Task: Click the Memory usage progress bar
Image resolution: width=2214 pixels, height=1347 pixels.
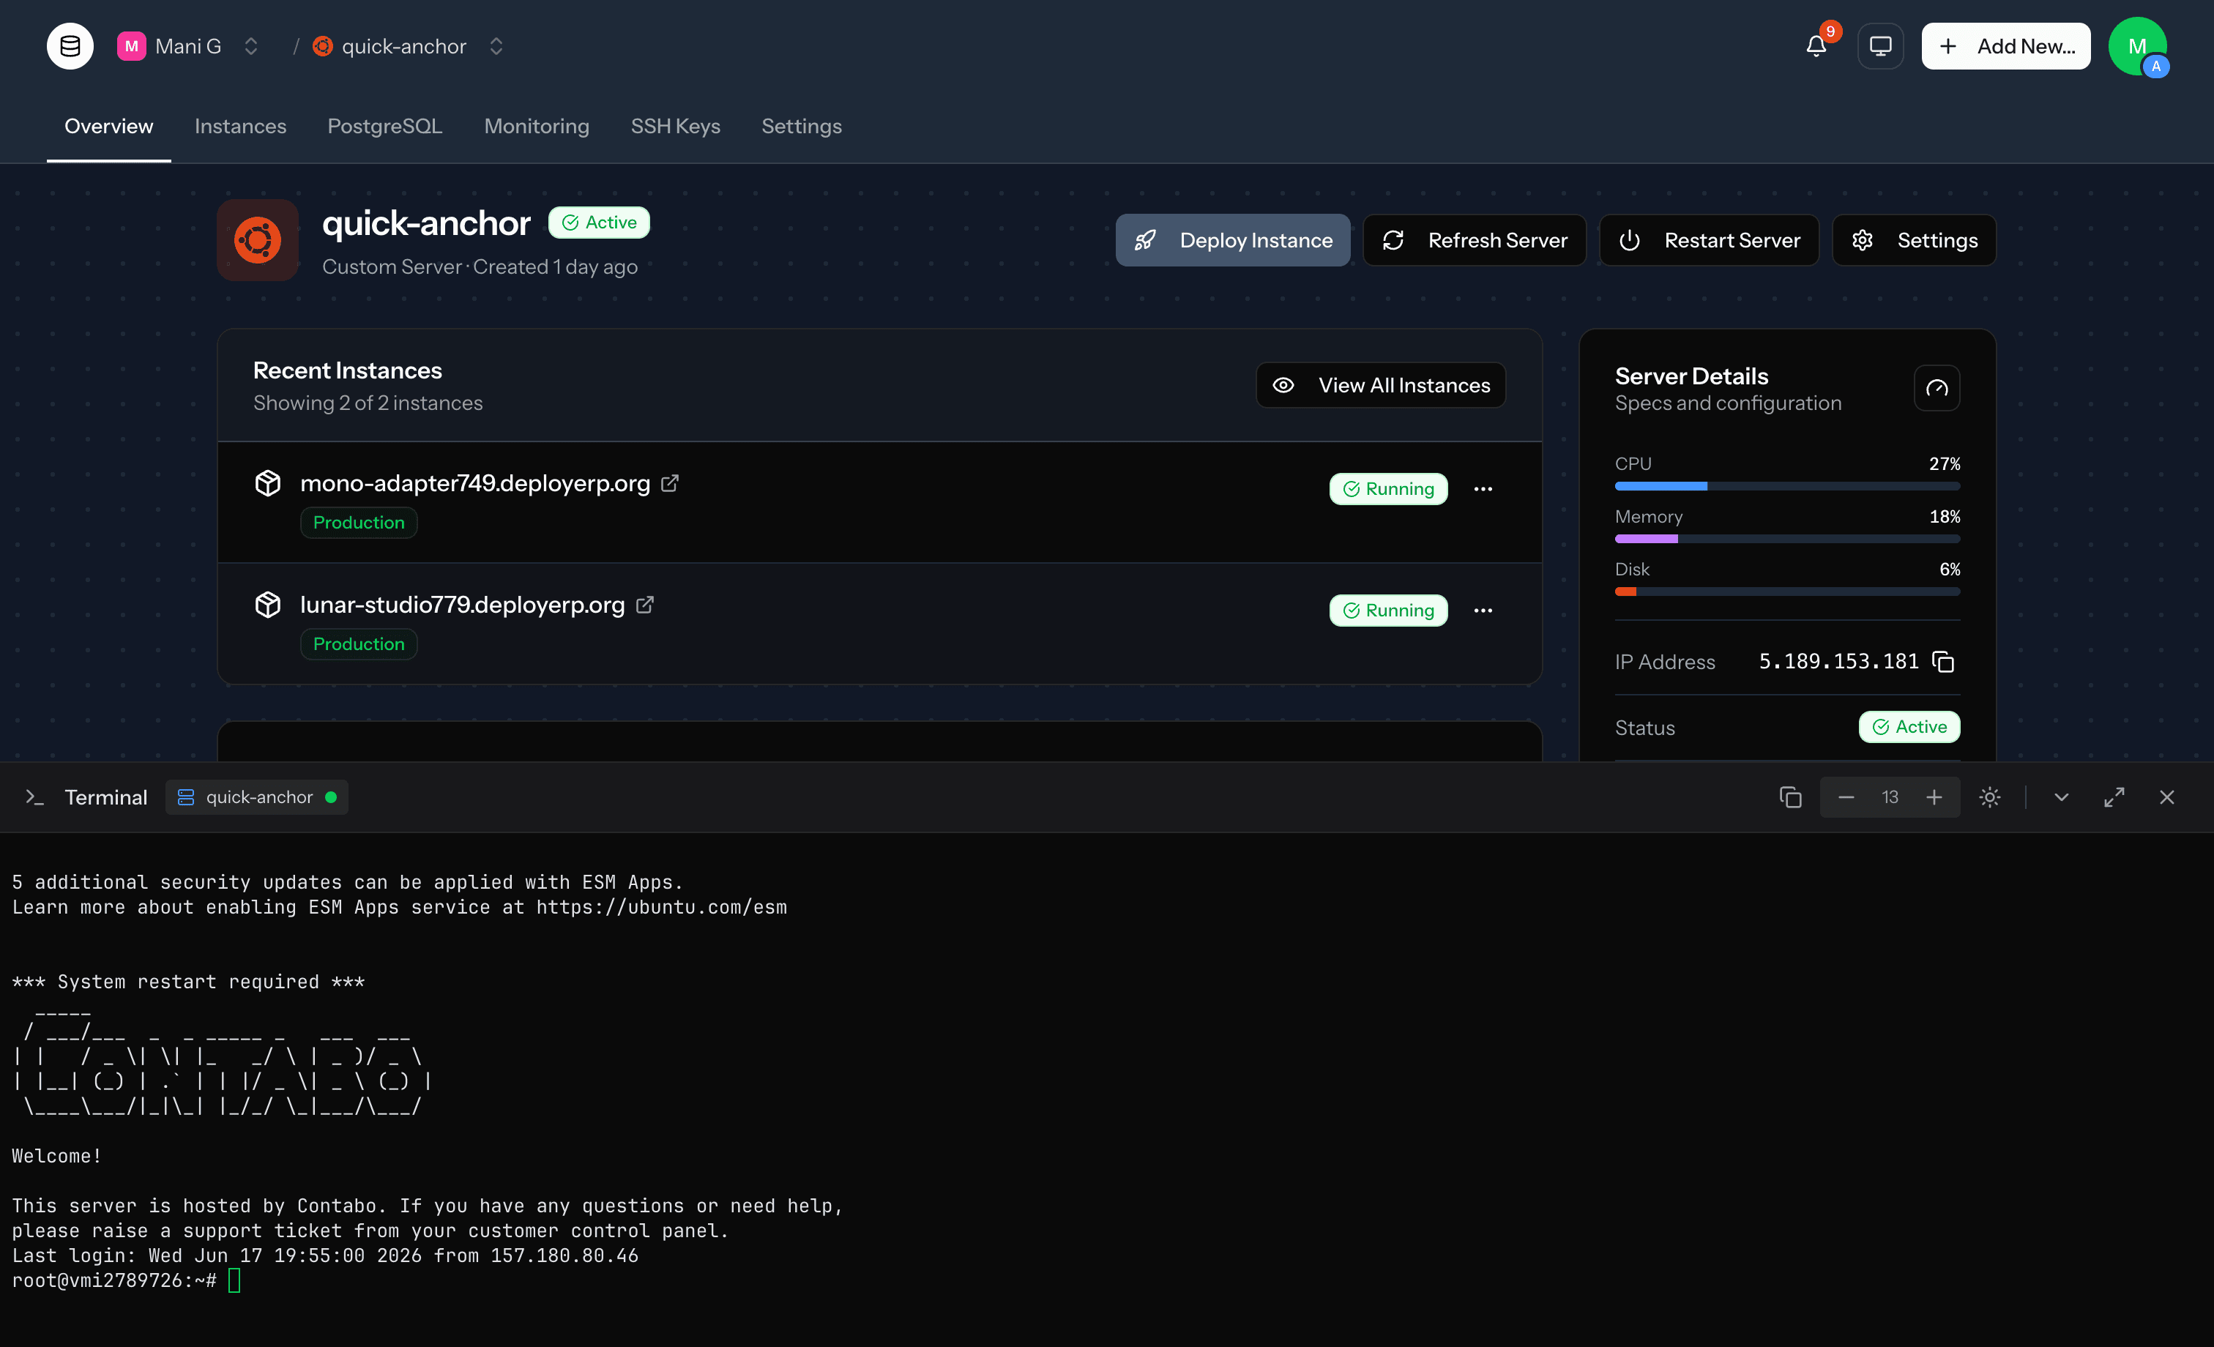Action: pos(1787,539)
